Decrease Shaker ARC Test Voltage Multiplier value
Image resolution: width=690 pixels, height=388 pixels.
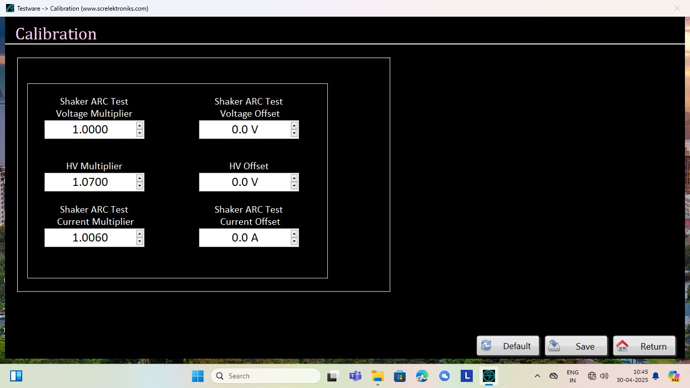coord(140,133)
